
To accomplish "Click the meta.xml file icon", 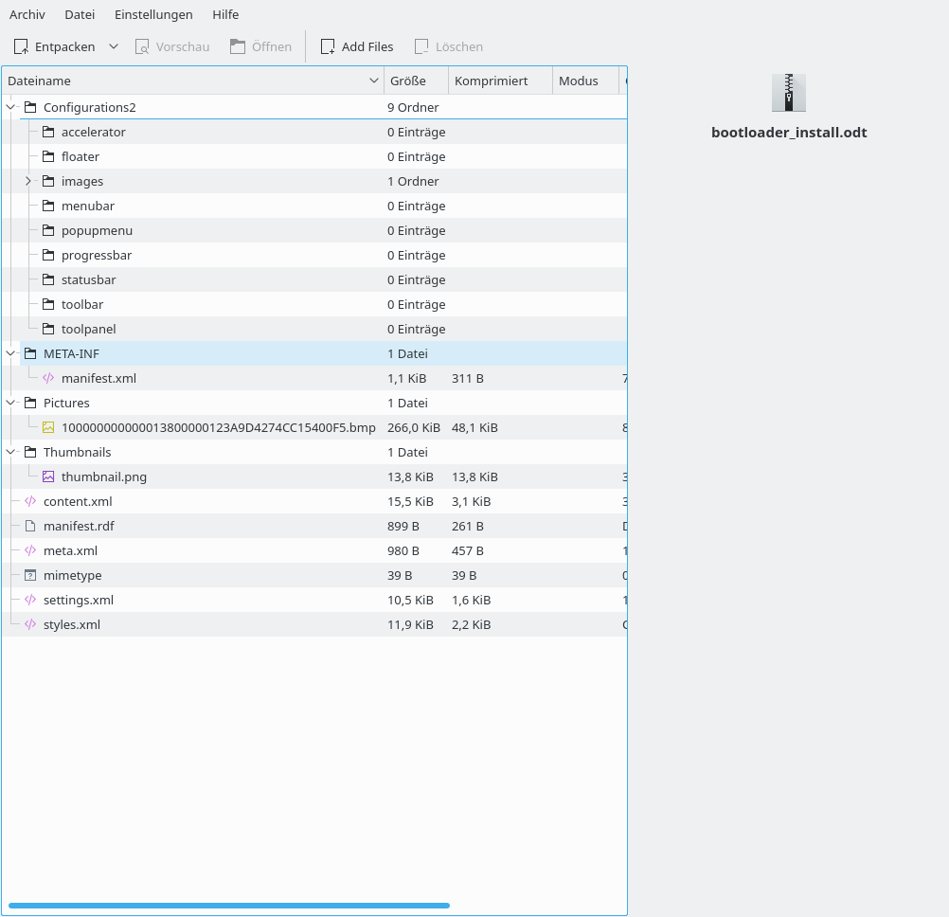I will pyautogui.click(x=30, y=550).
